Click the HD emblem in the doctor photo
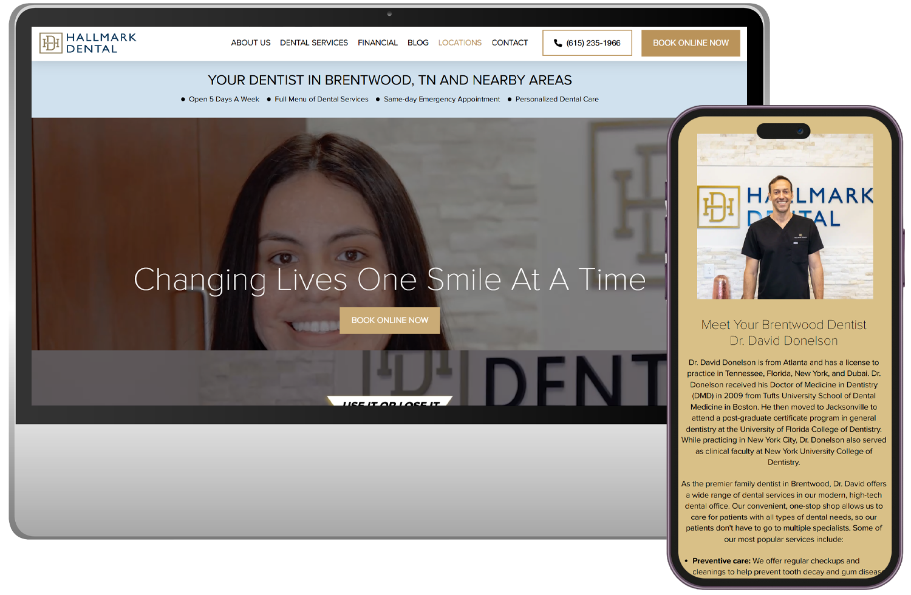The width and height of the screenshot is (911, 595). click(x=718, y=207)
